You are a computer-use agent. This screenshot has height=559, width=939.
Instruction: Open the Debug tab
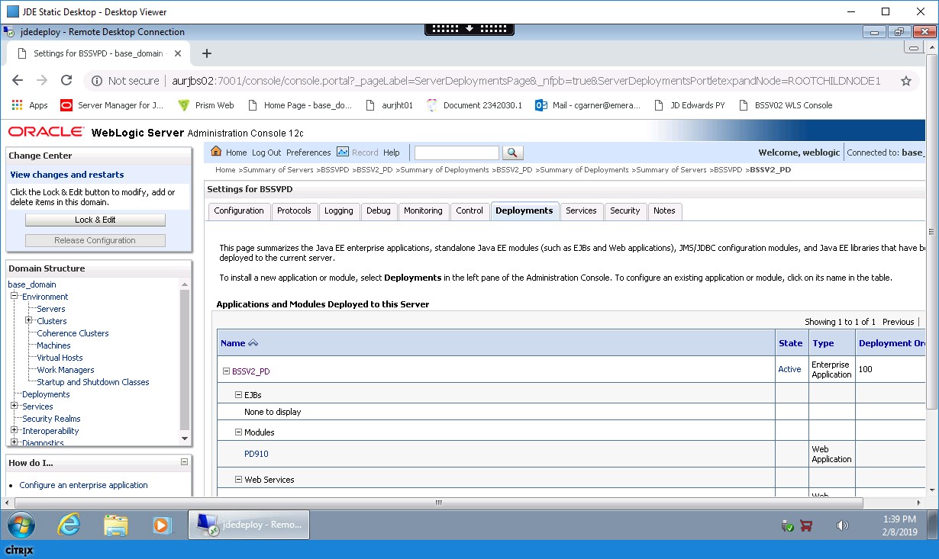click(x=379, y=210)
